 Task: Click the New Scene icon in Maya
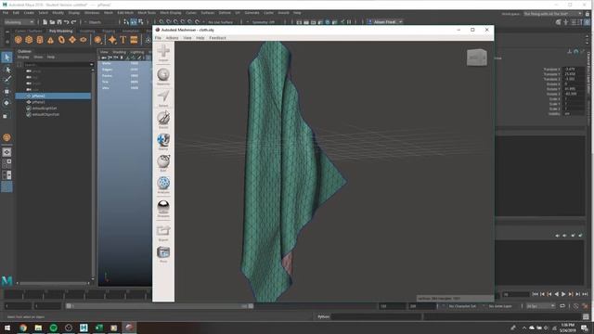[45, 22]
